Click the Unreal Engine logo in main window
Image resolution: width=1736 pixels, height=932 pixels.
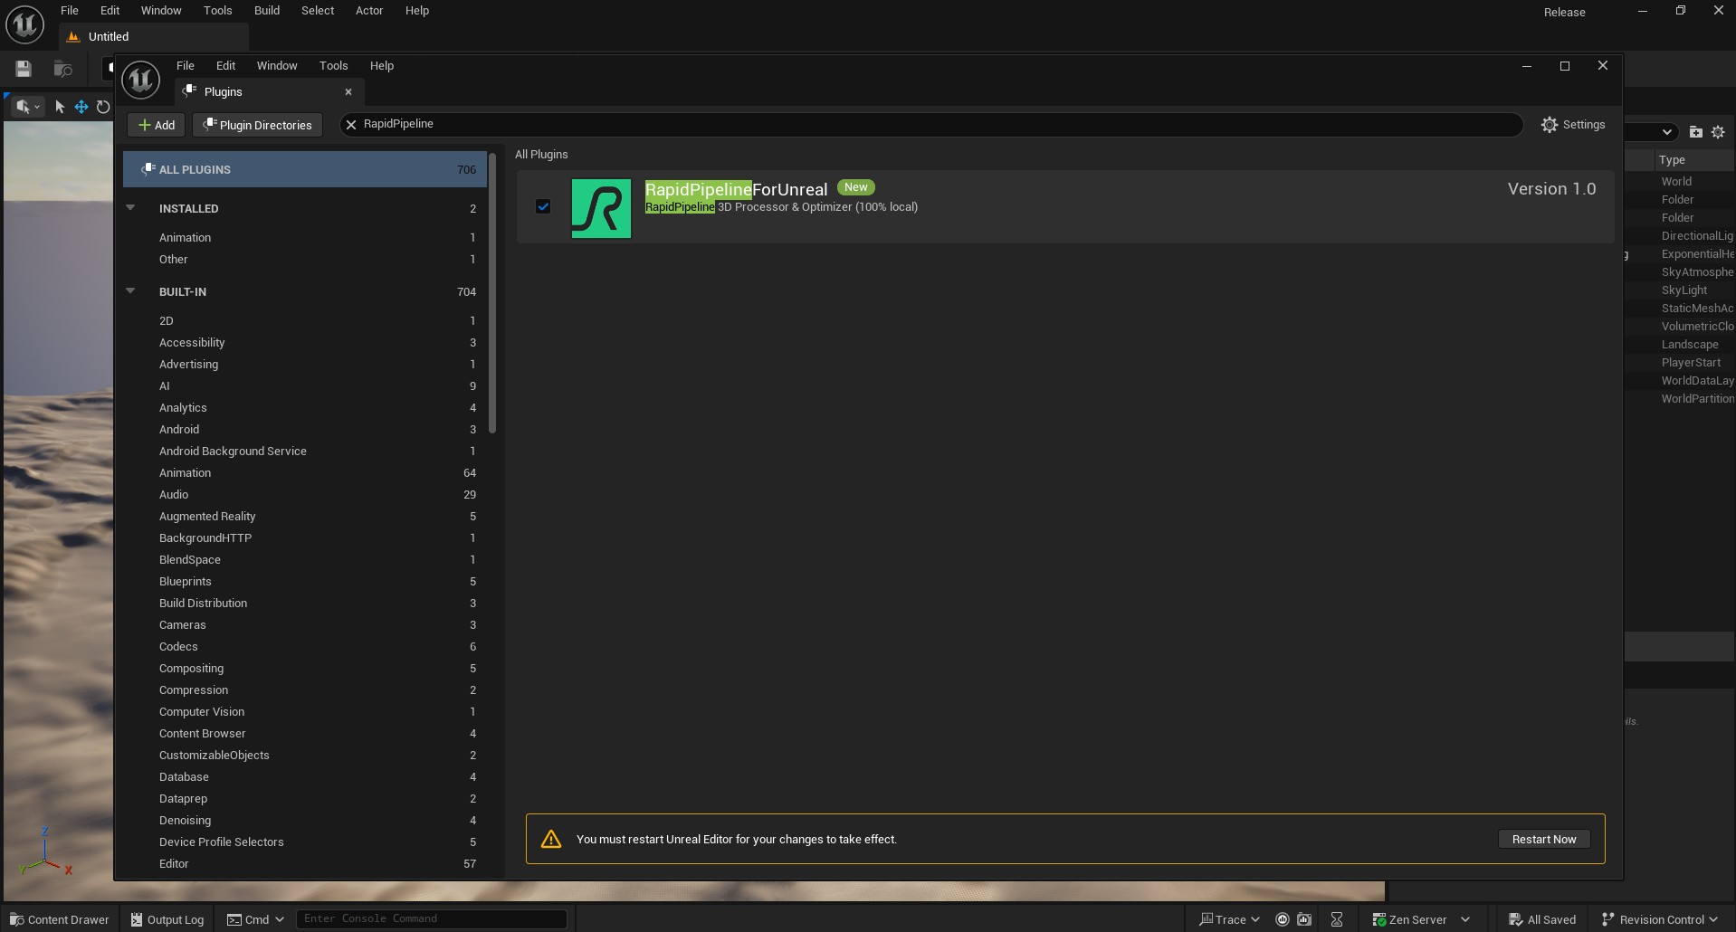pyautogui.click(x=24, y=24)
